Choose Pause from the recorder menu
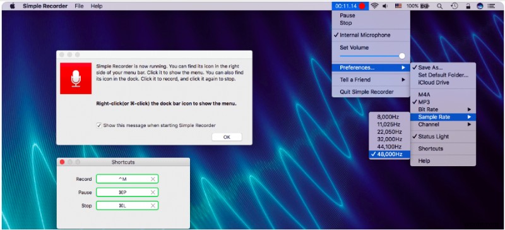 pyautogui.click(x=371, y=16)
